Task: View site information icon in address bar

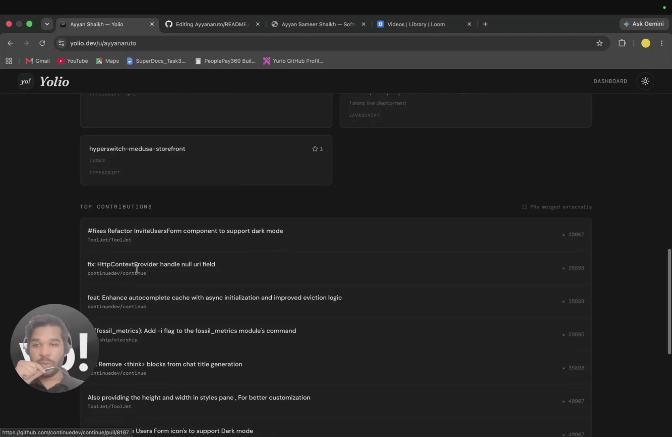Action: click(x=61, y=43)
